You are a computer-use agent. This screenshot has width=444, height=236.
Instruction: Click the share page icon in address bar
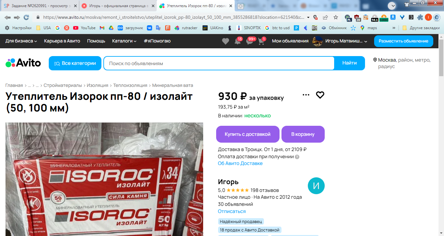(x=325, y=17)
